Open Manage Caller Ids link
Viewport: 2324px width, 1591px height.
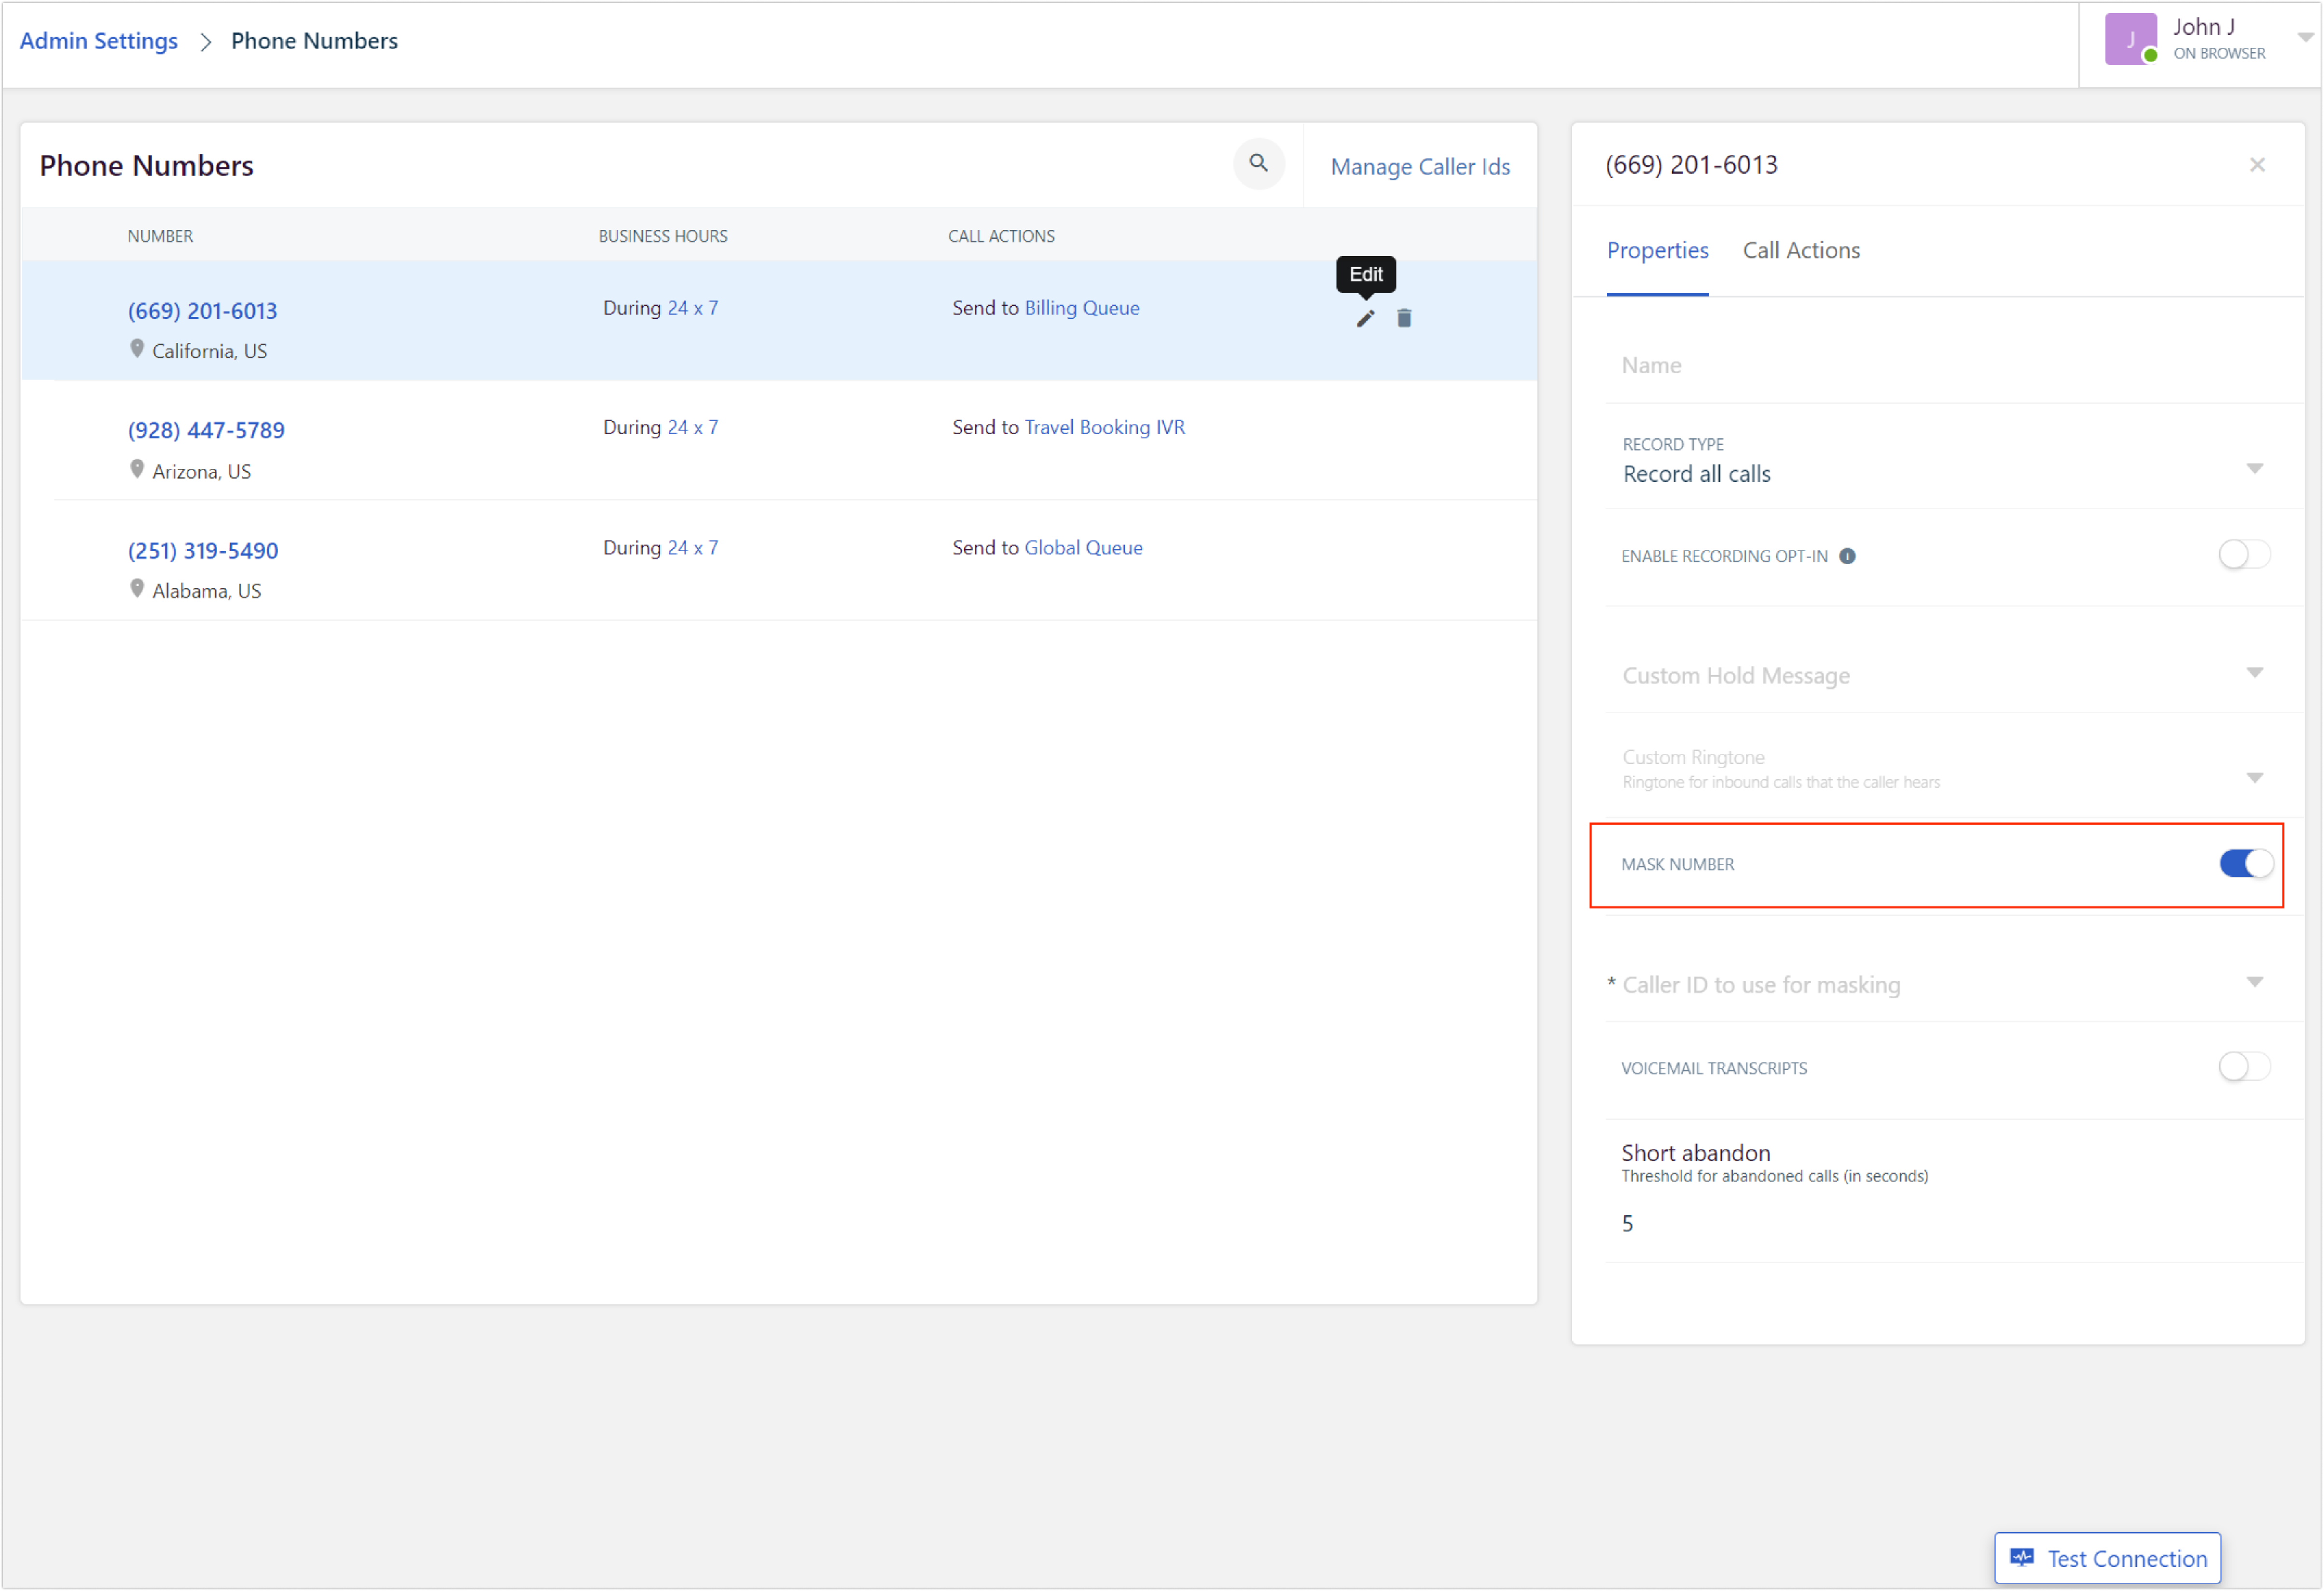pos(1419,167)
